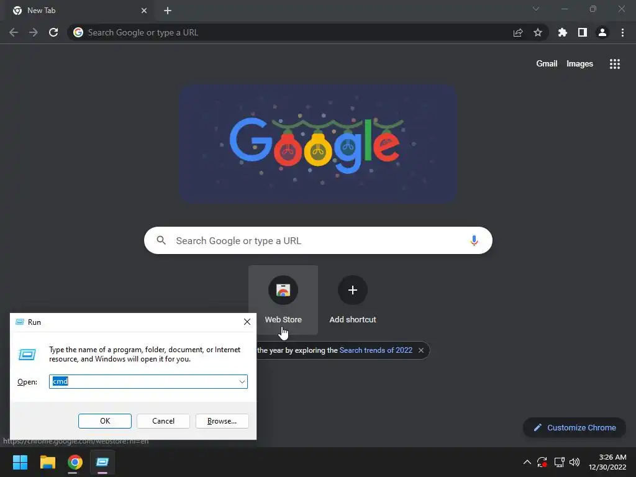636x477 pixels.
Task: Click Browse... in the Run dialog
Action: pyautogui.click(x=222, y=421)
